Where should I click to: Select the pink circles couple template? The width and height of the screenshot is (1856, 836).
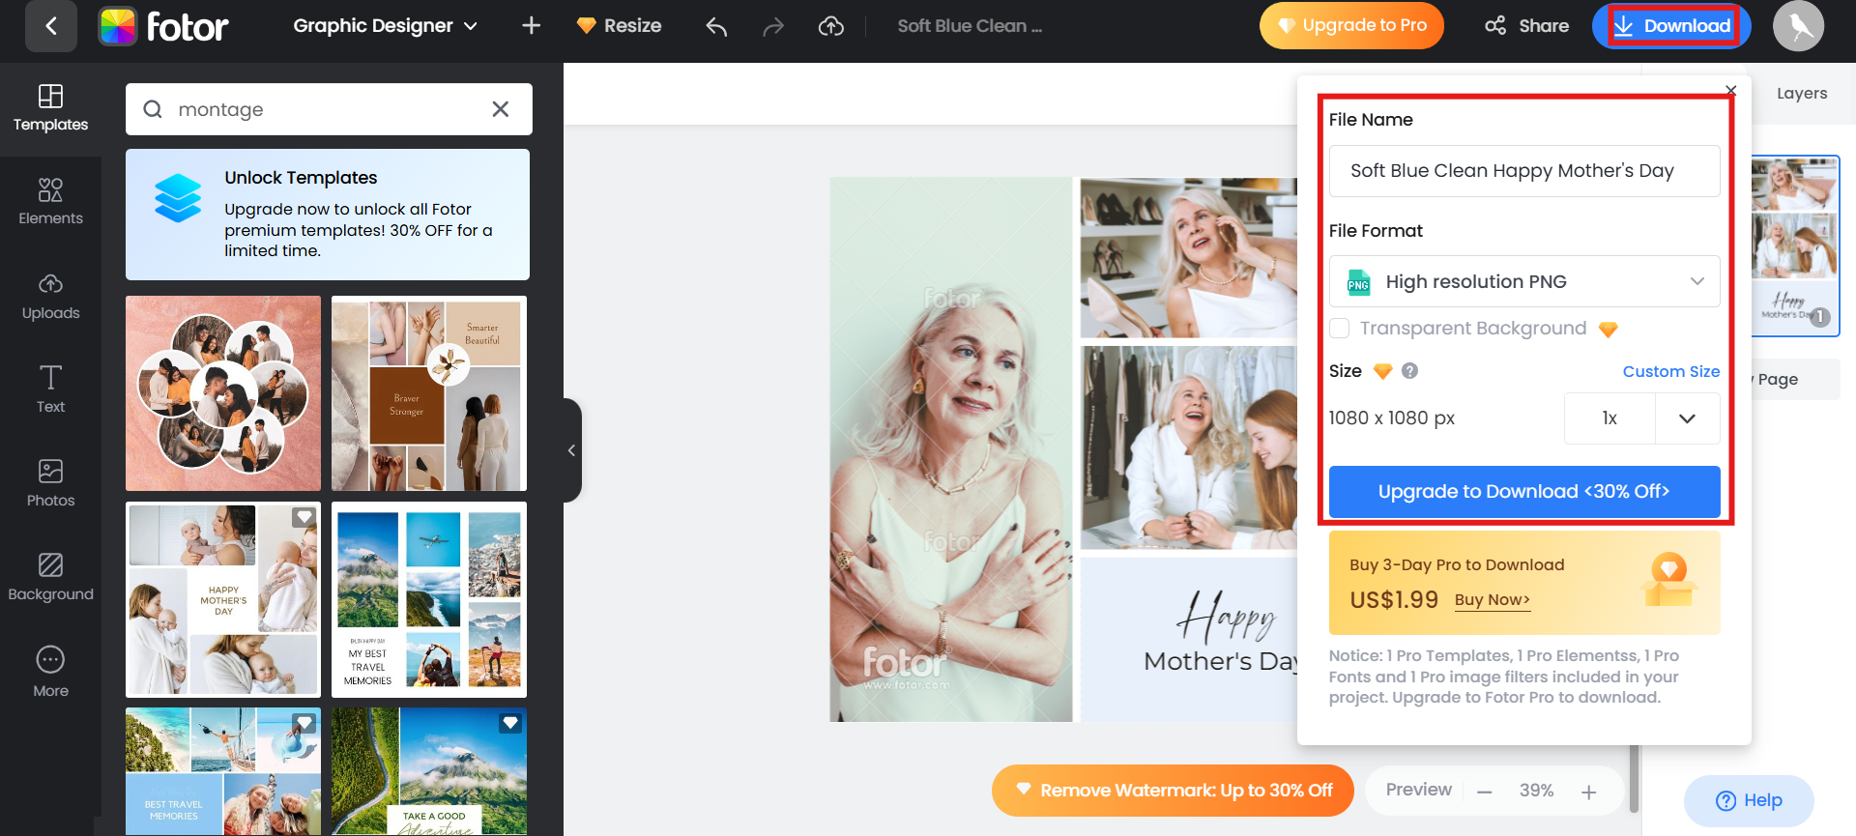[223, 393]
